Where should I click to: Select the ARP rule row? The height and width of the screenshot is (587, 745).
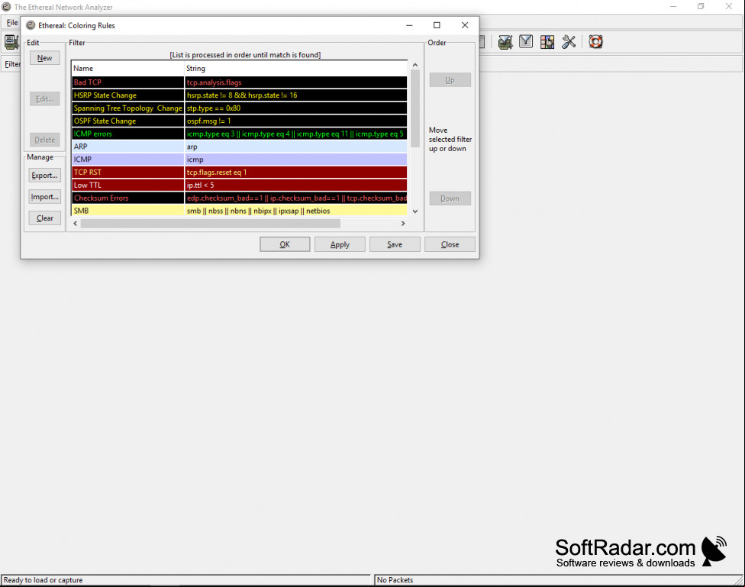pos(240,147)
